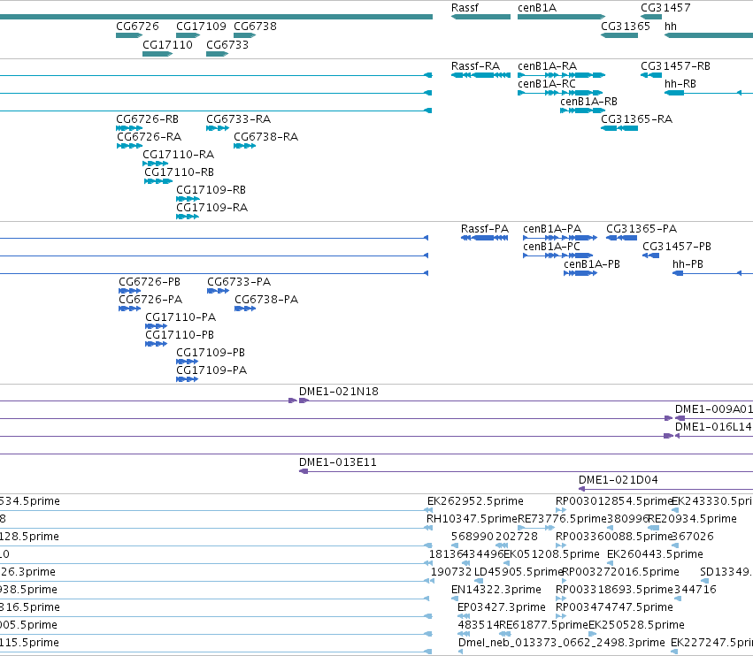Click the CG6726-RB transcript
This screenshot has width=753, height=656.
[129, 128]
